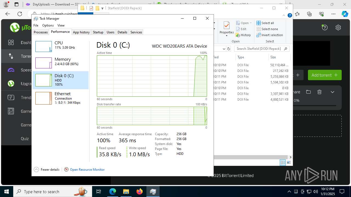Image resolution: width=351 pixels, height=197 pixels.
Task: Open Edge tab actions menu icon
Action: (16, 4)
